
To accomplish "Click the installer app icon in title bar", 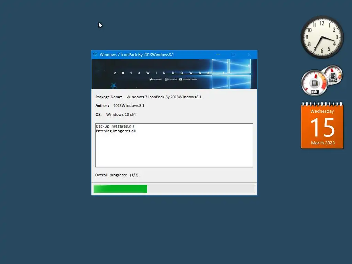I will [x=95, y=55].
